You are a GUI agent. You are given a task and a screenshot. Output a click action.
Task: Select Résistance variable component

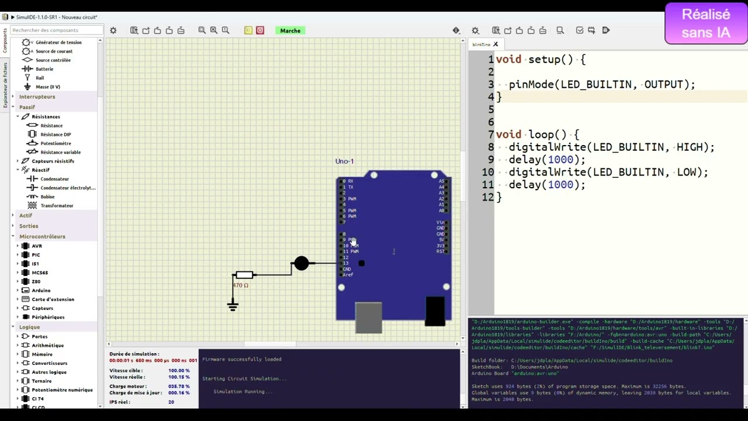point(60,153)
